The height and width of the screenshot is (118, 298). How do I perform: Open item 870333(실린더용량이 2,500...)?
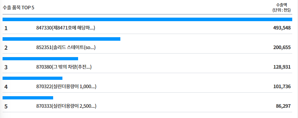point(66,106)
